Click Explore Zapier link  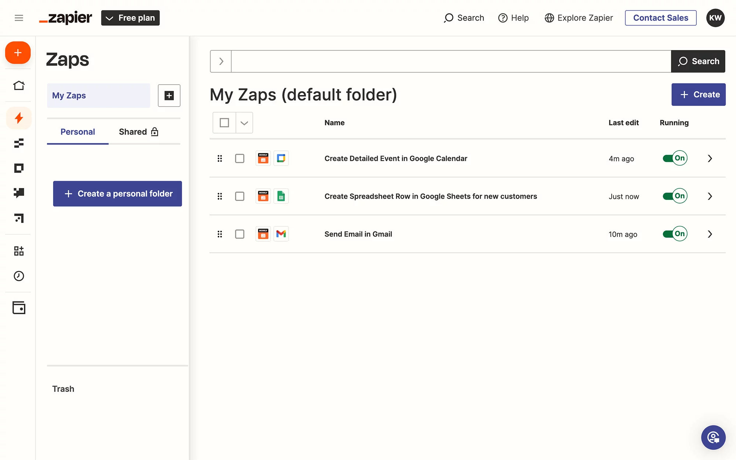coord(579,18)
